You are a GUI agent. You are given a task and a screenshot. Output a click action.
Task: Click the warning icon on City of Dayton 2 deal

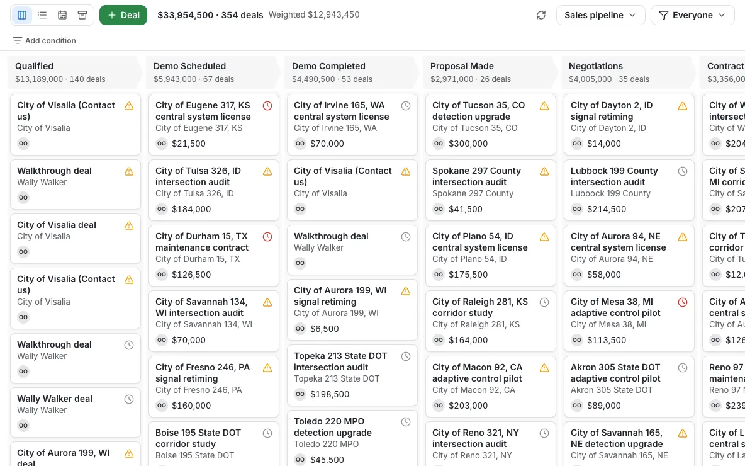[683, 106]
